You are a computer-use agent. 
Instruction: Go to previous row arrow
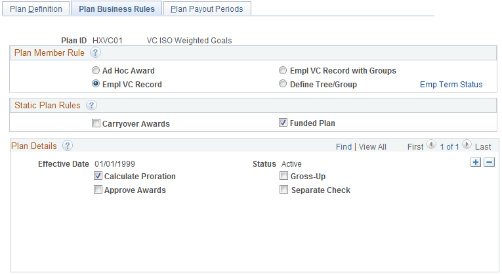(431, 146)
